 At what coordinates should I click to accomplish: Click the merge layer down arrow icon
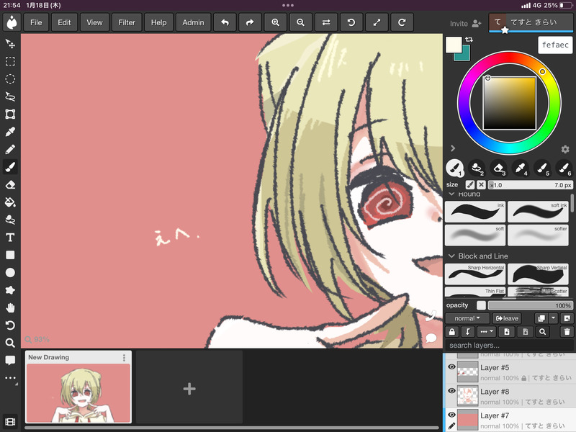coord(467,332)
